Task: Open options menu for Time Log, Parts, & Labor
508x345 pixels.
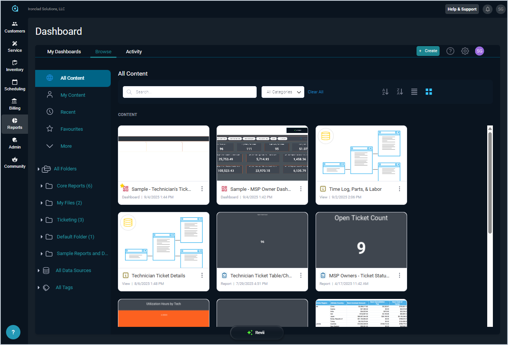Action: pyautogui.click(x=400, y=189)
